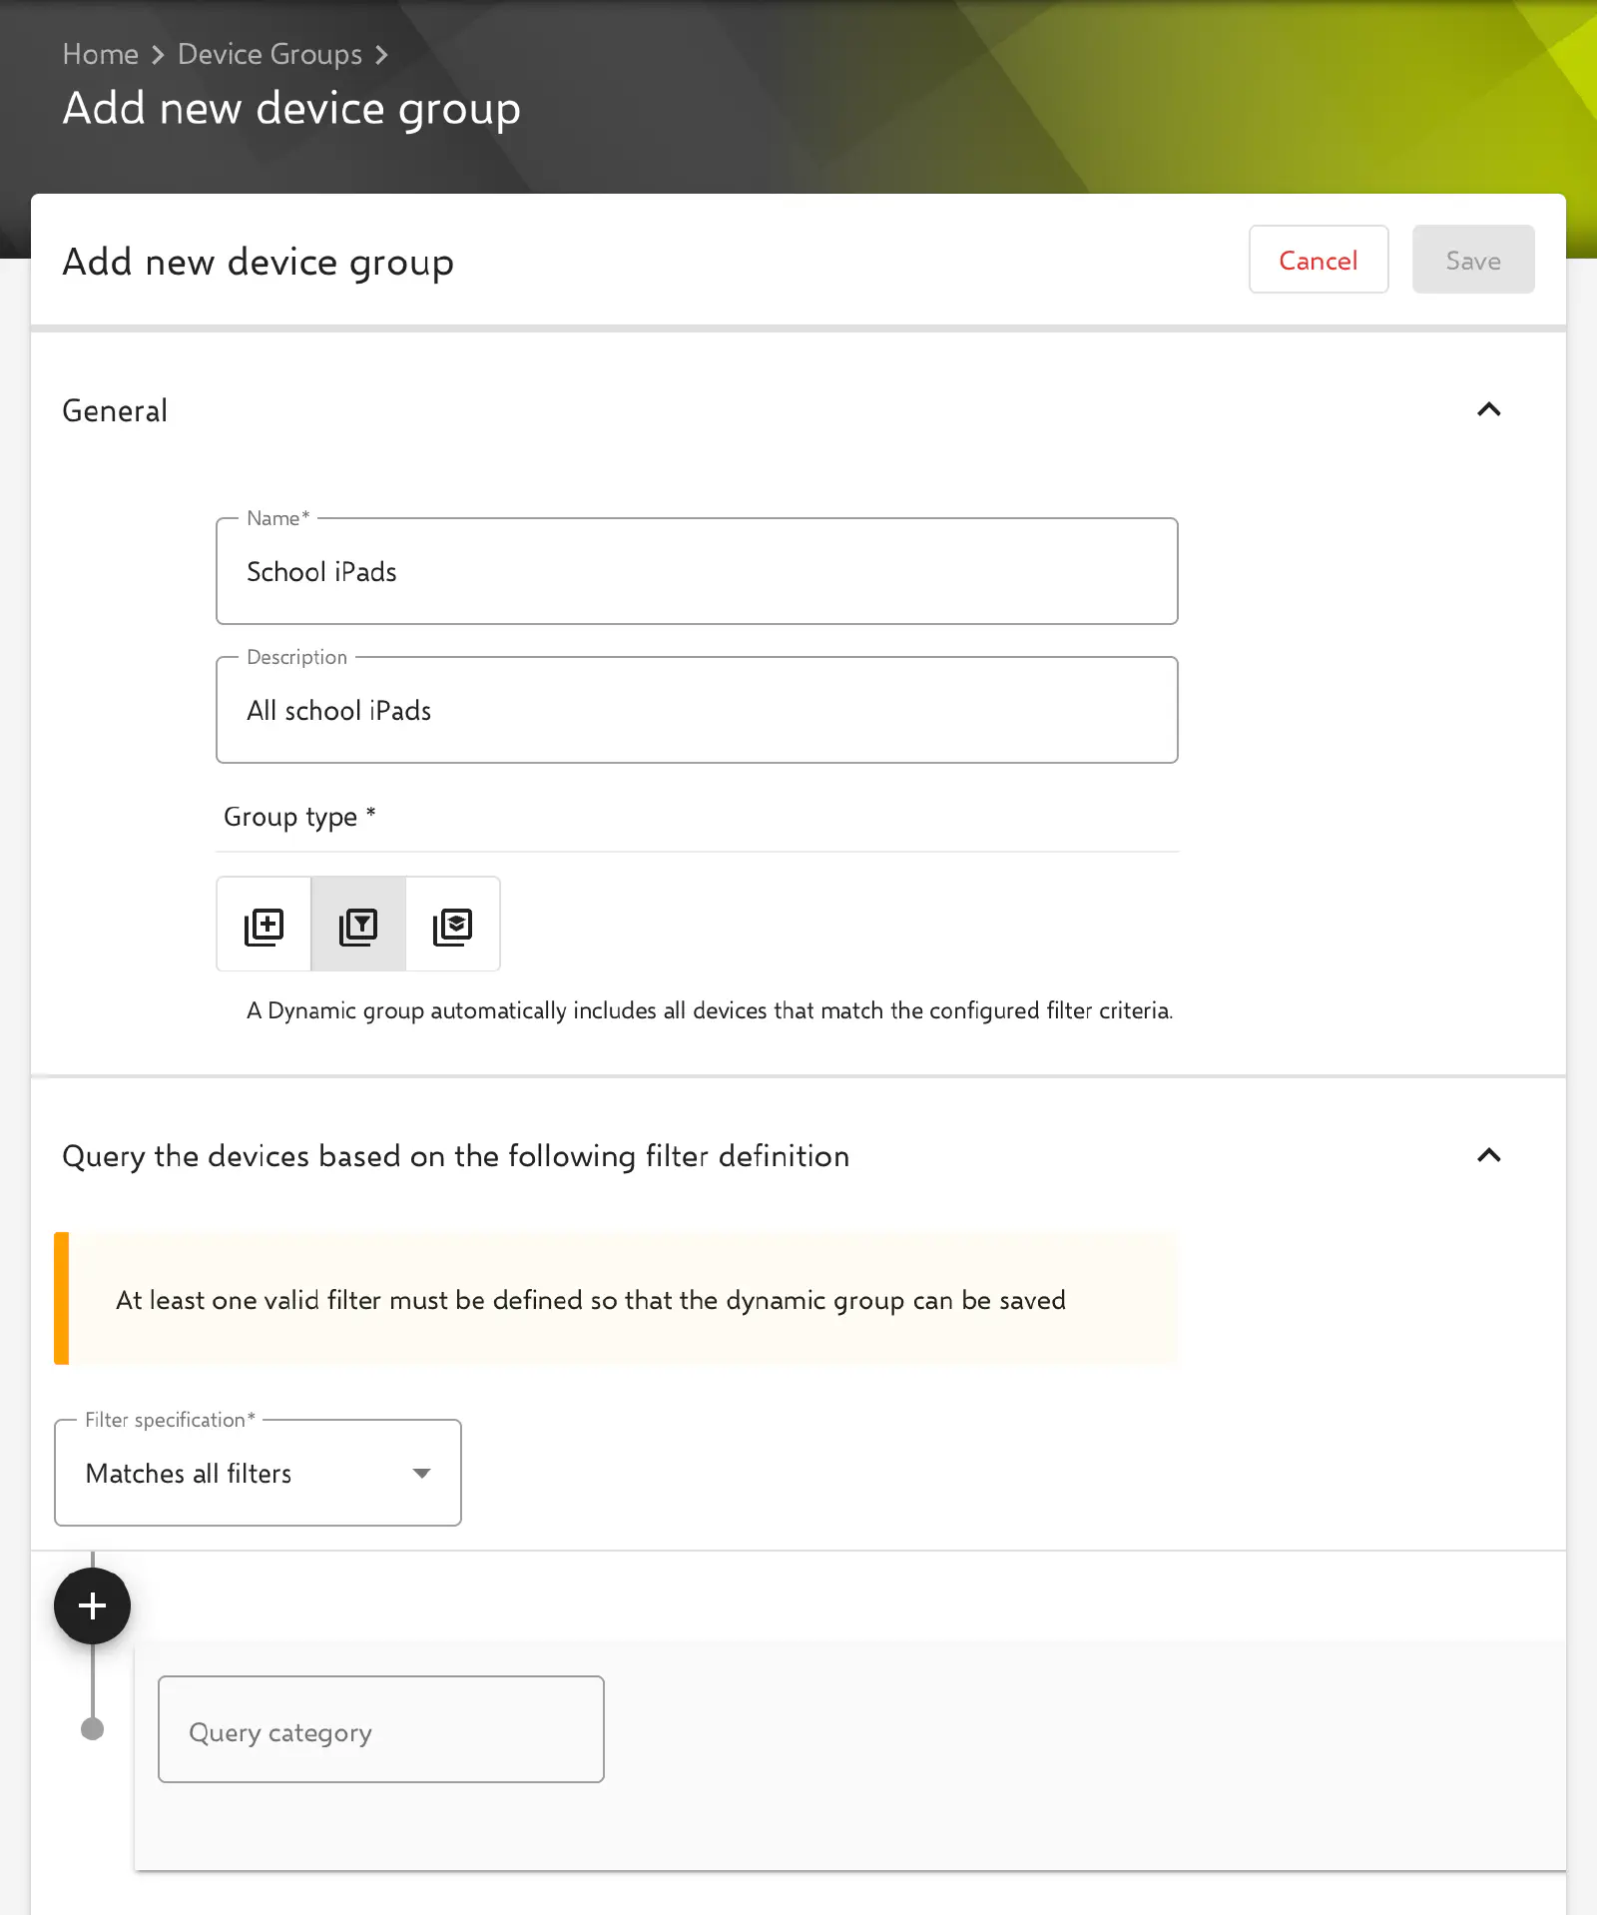
Task: Edit the Name field 'School iPads'
Action: [697, 571]
